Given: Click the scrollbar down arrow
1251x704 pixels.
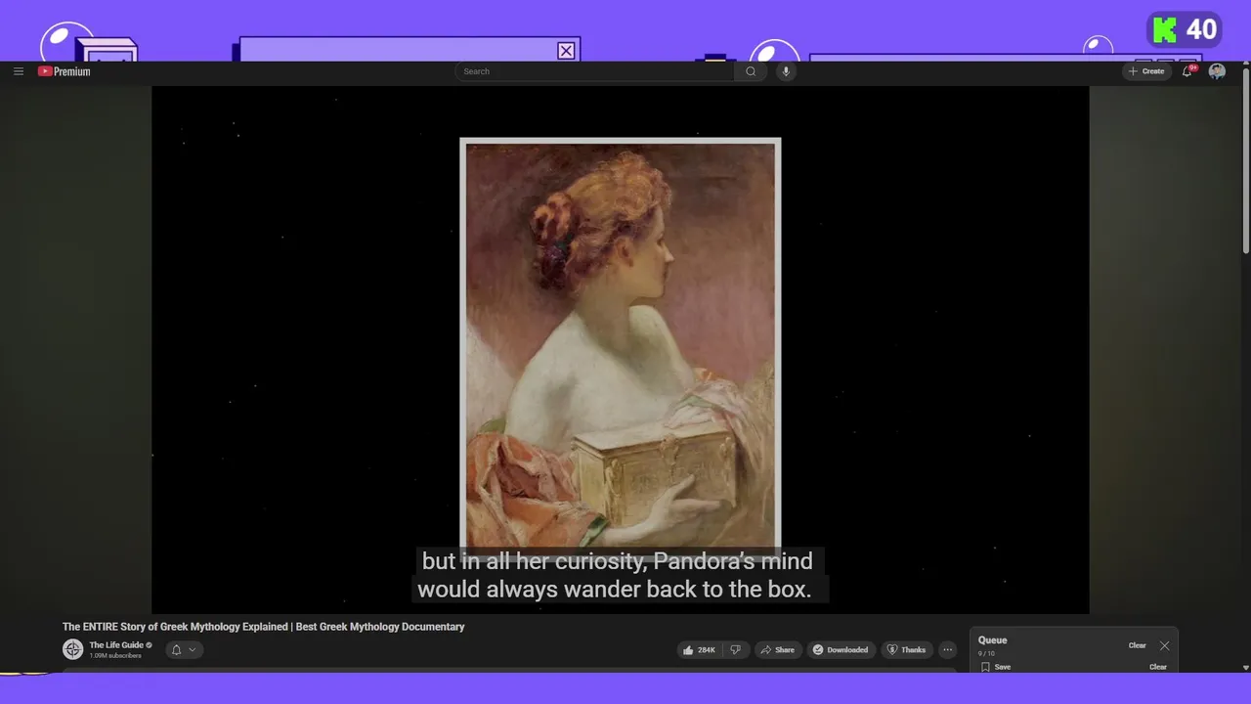Looking at the screenshot, I should click(1245, 667).
